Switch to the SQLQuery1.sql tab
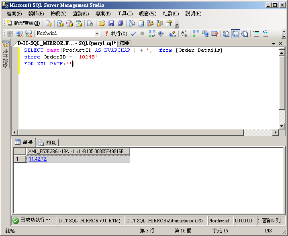The width and height of the screenshot is (288, 236). point(67,43)
